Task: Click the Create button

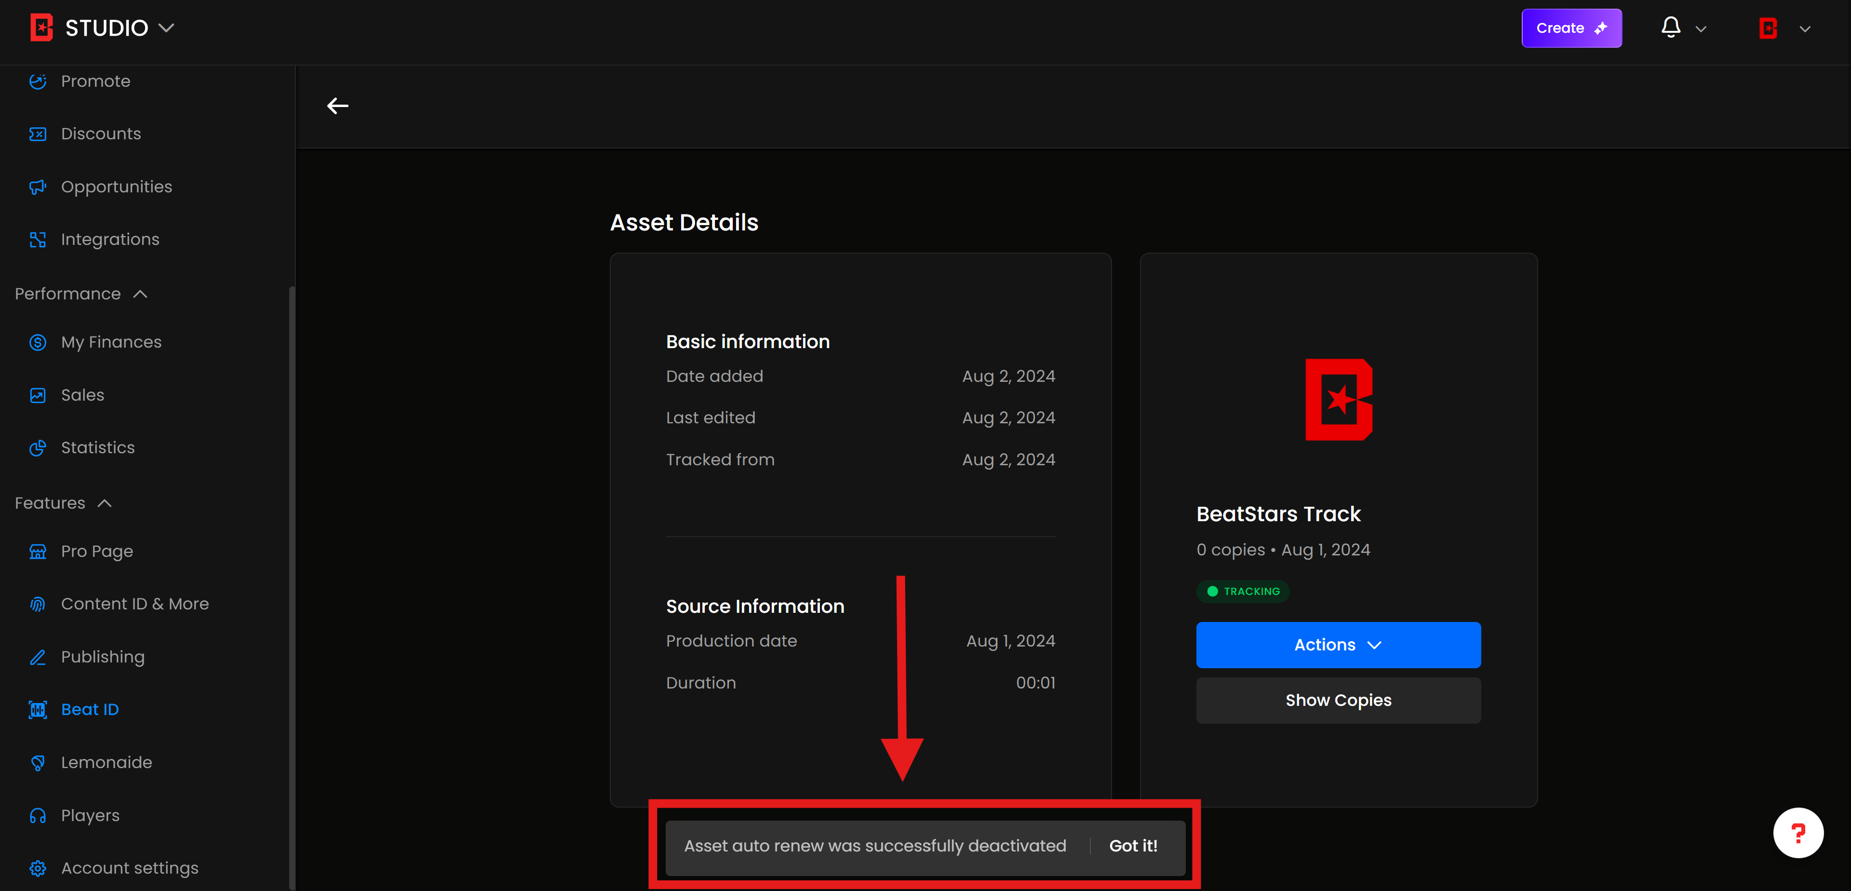Action: pyautogui.click(x=1571, y=28)
